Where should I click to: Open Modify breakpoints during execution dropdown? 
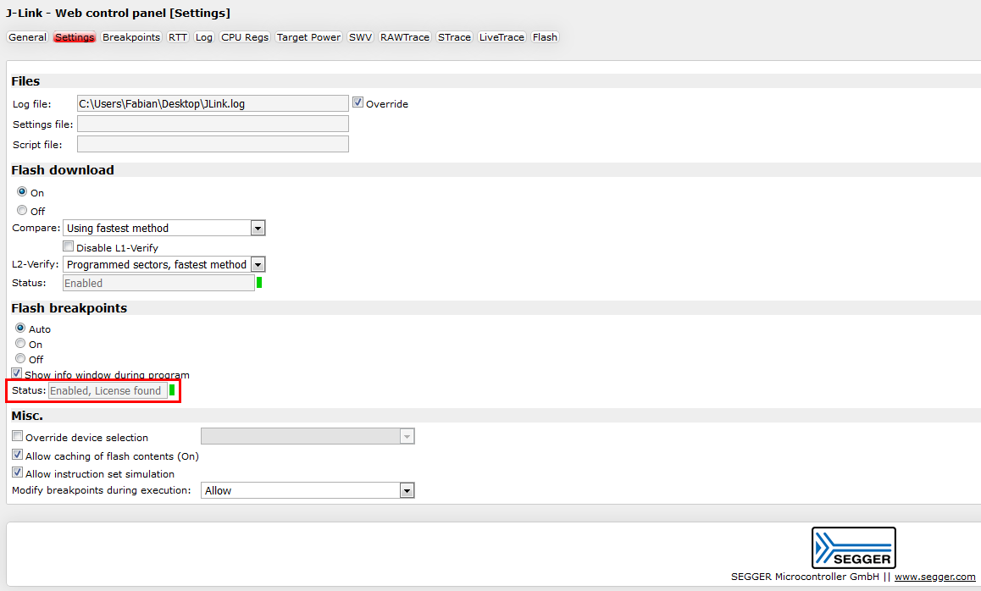[308, 490]
